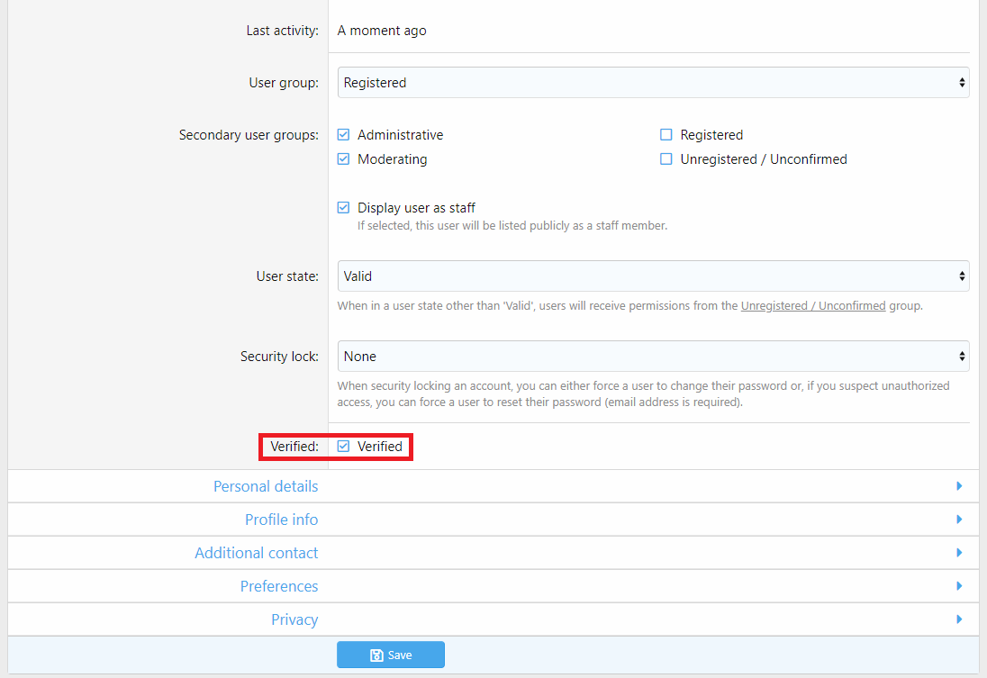The width and height of the screenshot is (987, 678).
Task: Click the floppy disk icon on Save
Action: tap(376, 655)
